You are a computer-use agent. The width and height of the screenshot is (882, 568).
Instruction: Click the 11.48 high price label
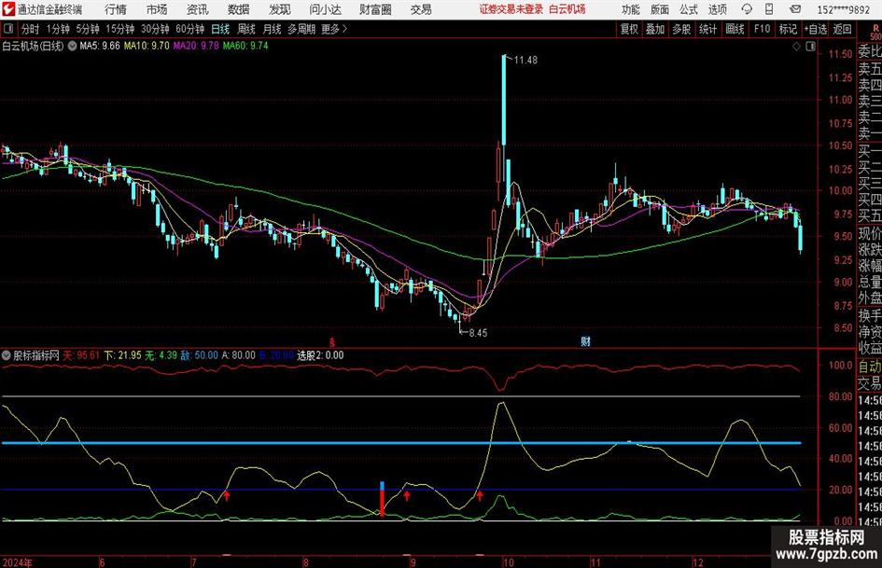(x=525, y=61)
